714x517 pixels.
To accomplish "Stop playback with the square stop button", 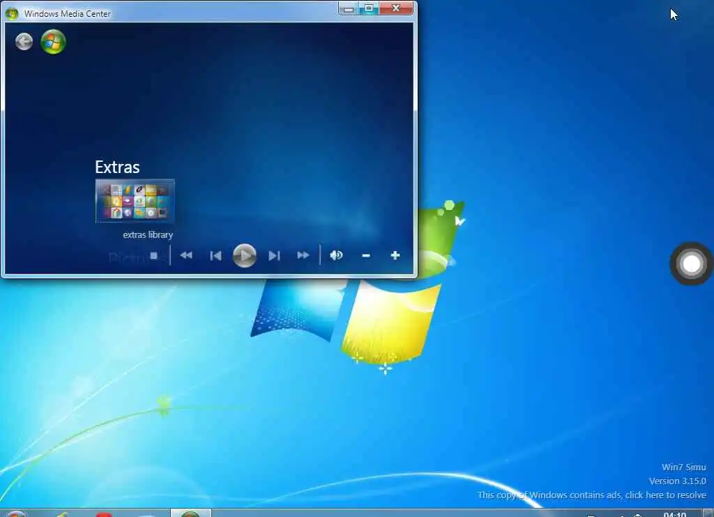I will [x=154, y=255].
